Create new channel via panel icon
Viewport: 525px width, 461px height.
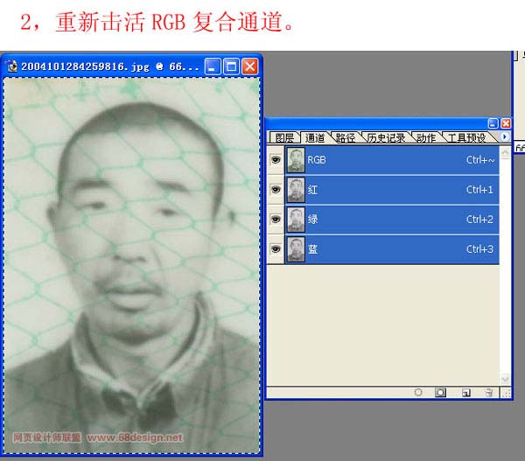click(465, 393)
